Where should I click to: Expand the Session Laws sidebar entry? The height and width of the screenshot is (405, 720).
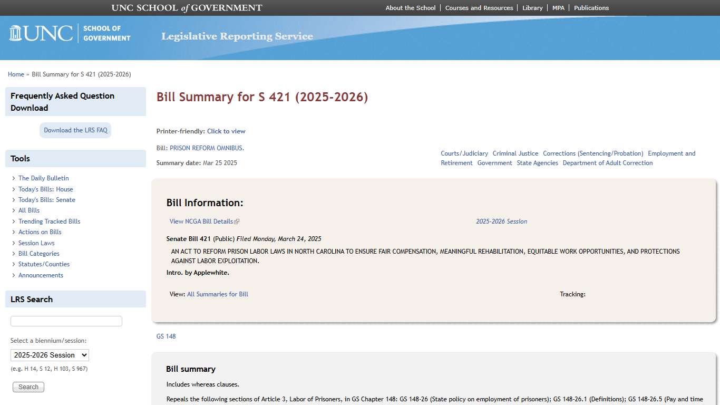tap(36, 243)
